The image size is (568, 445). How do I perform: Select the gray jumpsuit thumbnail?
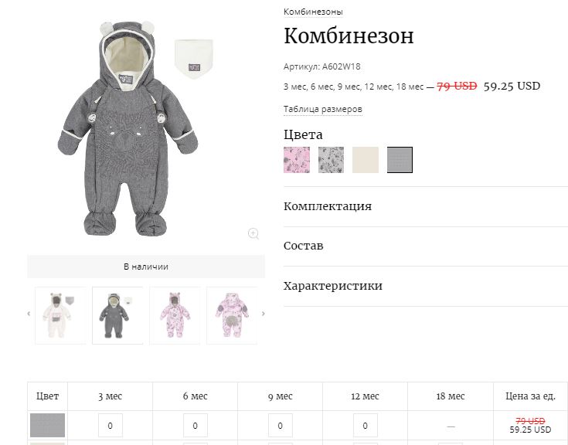[117, 315]
